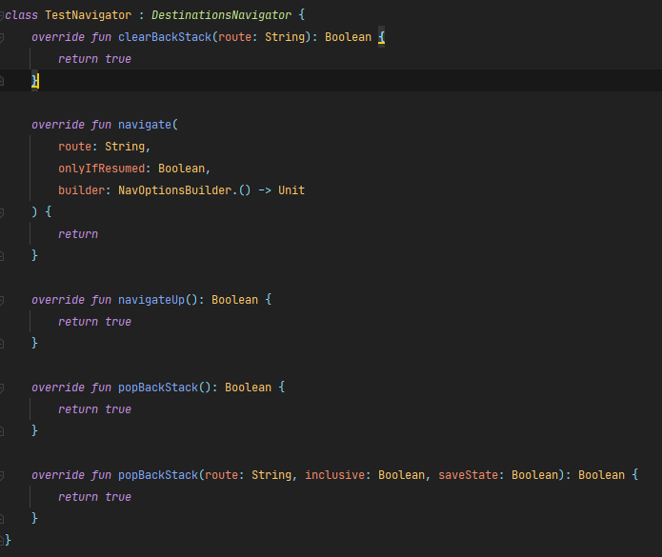Click the NavOptionsBuilder type
Image resolution: width=662 pixels, height=557 pixels.
tap(175, 190)
